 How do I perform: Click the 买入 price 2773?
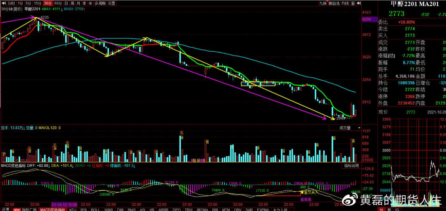point(410,35)
